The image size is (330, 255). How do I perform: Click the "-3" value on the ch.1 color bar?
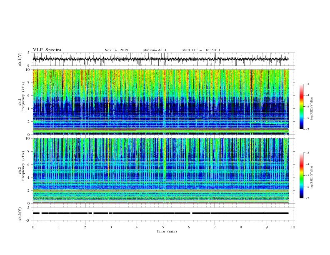307,84
